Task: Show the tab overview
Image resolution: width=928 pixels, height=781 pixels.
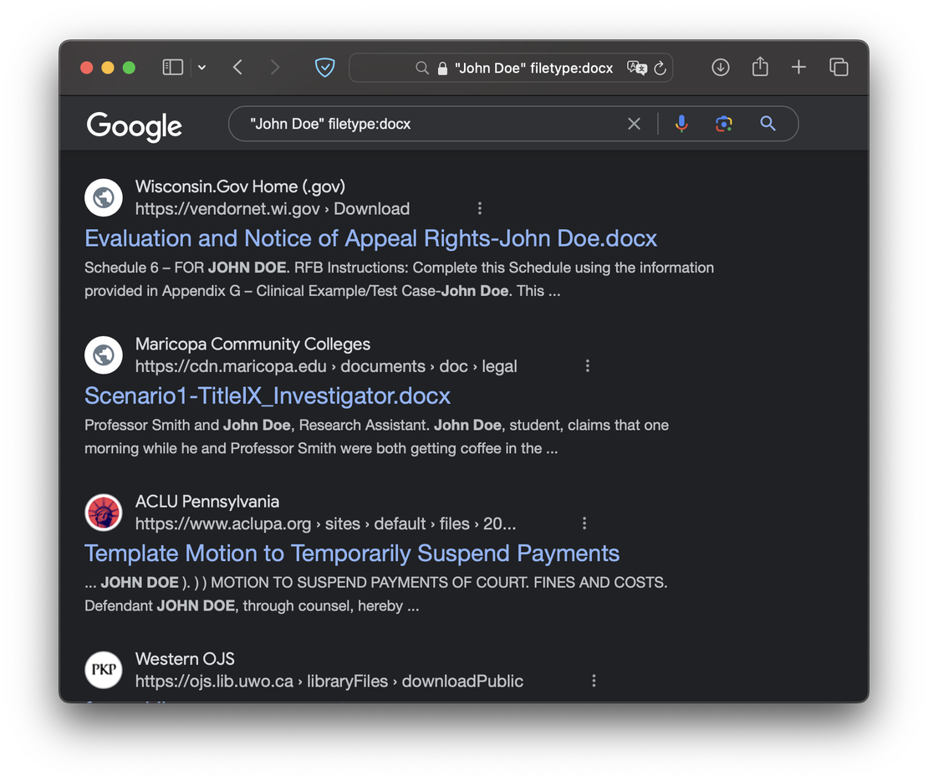Action: pos(839,68)
